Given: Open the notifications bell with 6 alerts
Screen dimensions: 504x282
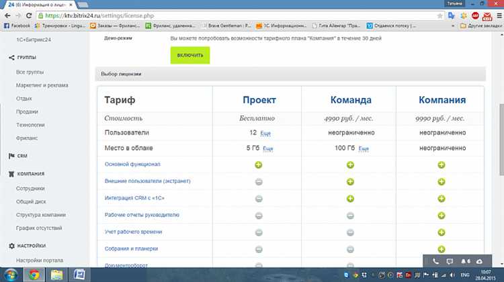Looking at the screenshot, I should [x=466, y=261].
